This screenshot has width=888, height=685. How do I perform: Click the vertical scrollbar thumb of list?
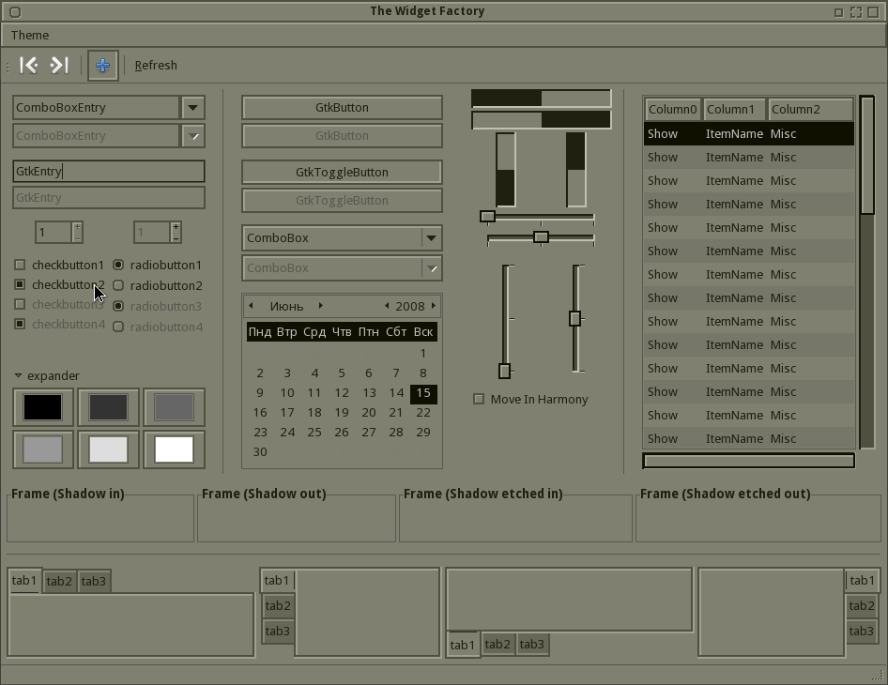[867, 155]
